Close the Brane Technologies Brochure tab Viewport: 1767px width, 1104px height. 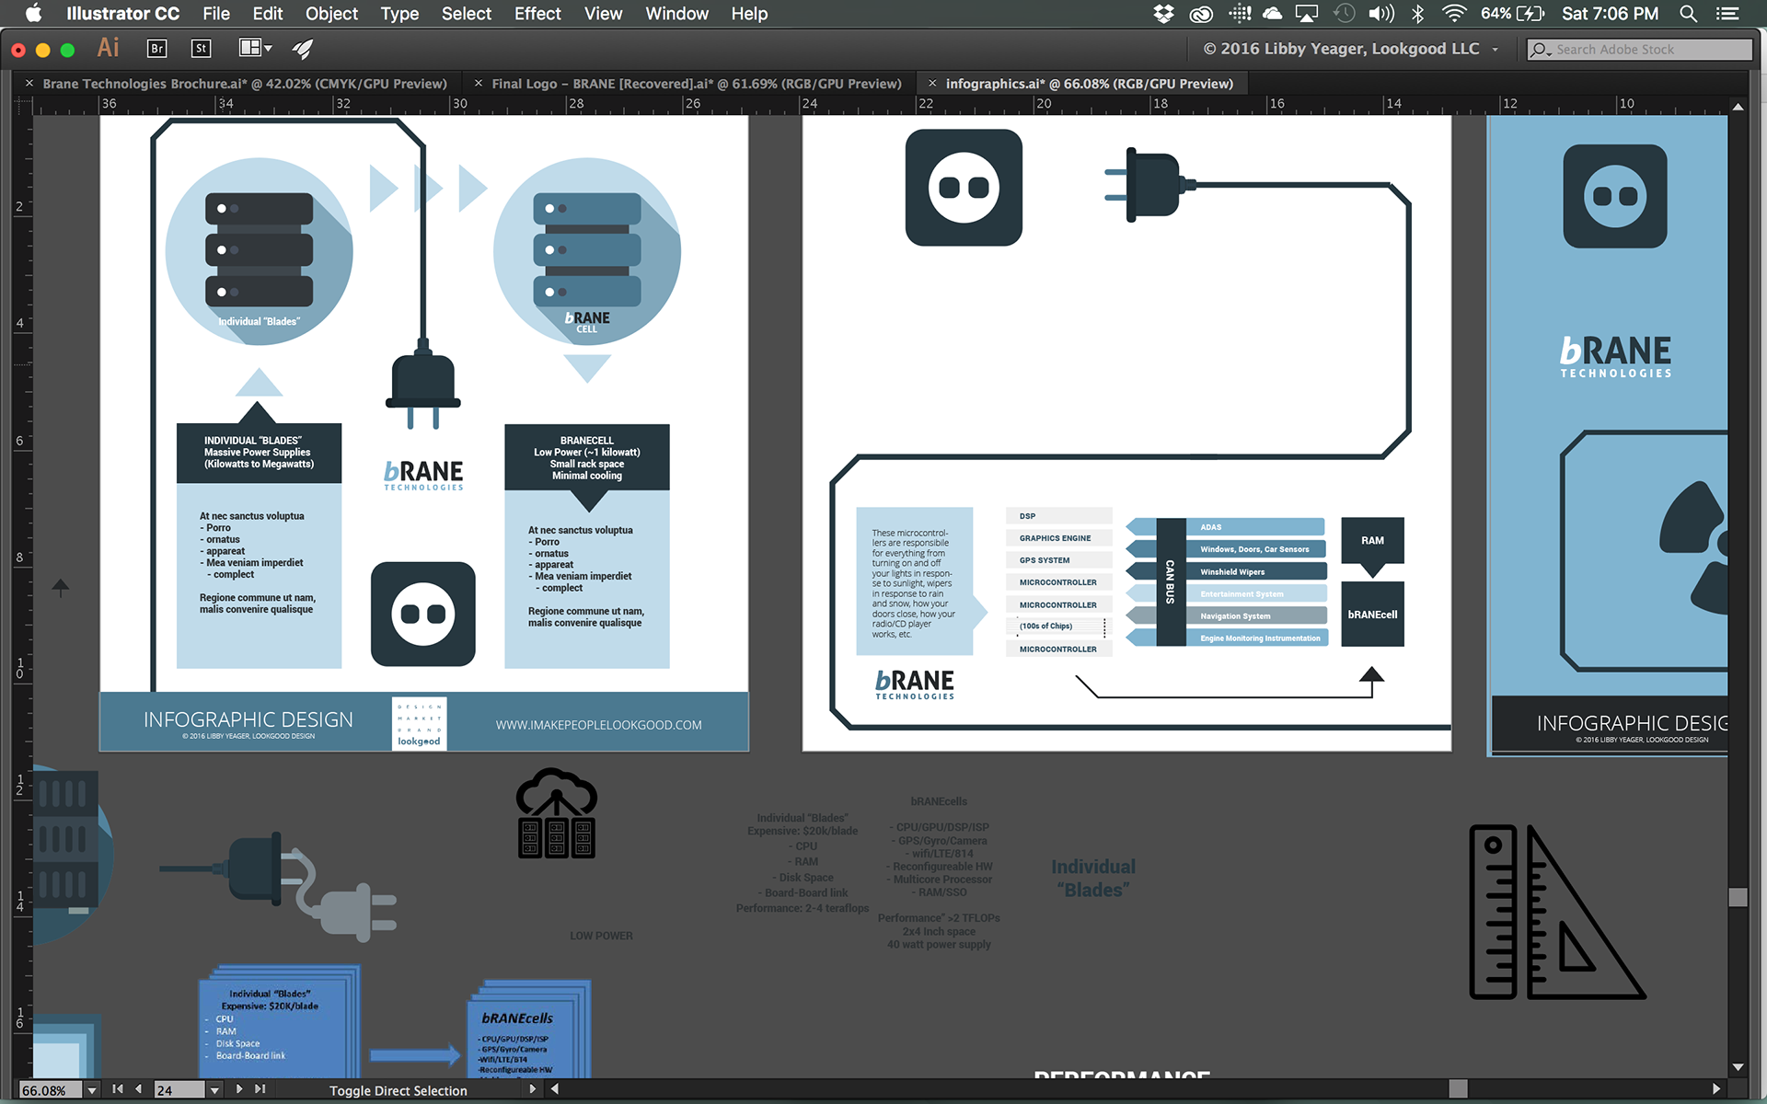click(29, 83)
